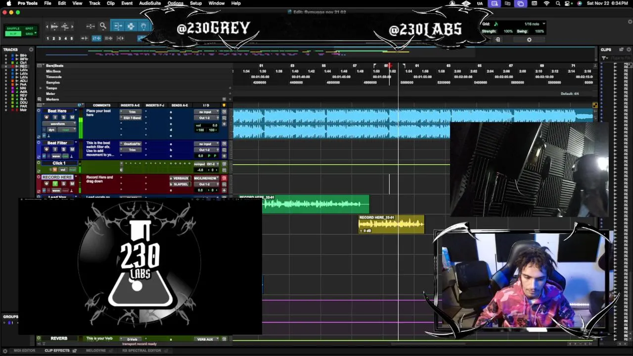Viewport: 633px width, 356px height.
Task: Open the Track menu
Action: click(x=94, y=3)
